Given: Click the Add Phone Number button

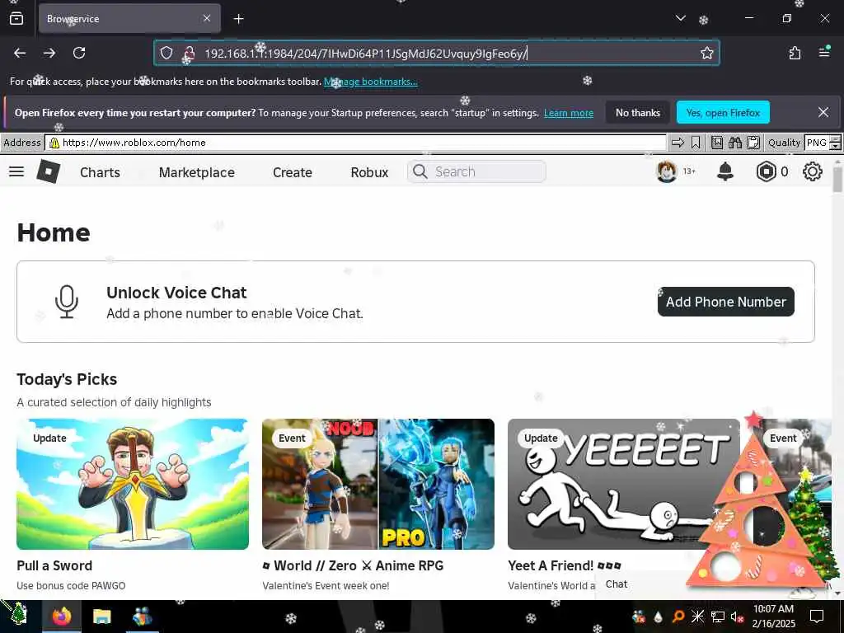Looking at the screenshot, I should (725, 302).
